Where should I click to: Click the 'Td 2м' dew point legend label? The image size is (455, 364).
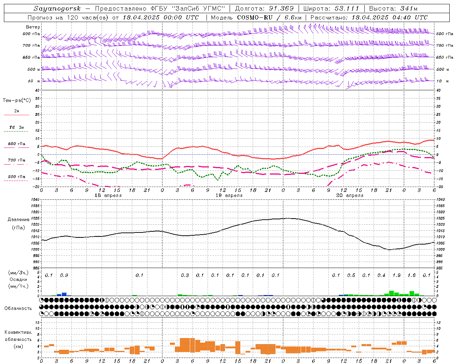(x=17, y=127)
